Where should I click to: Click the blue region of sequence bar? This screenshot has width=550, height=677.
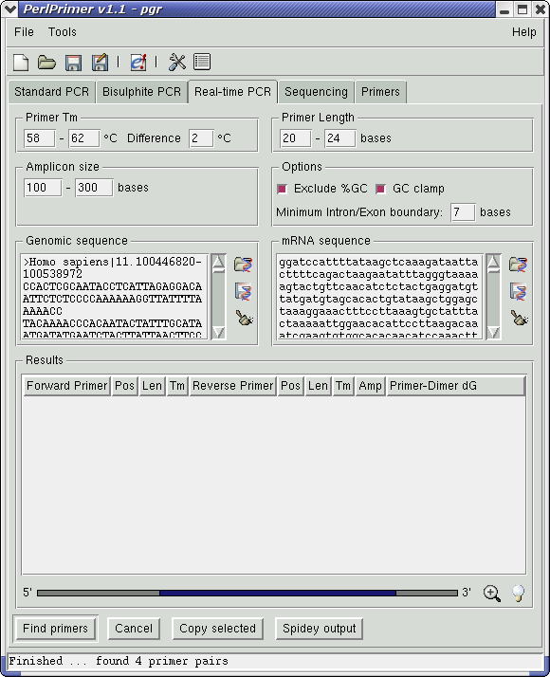(278, 593)
